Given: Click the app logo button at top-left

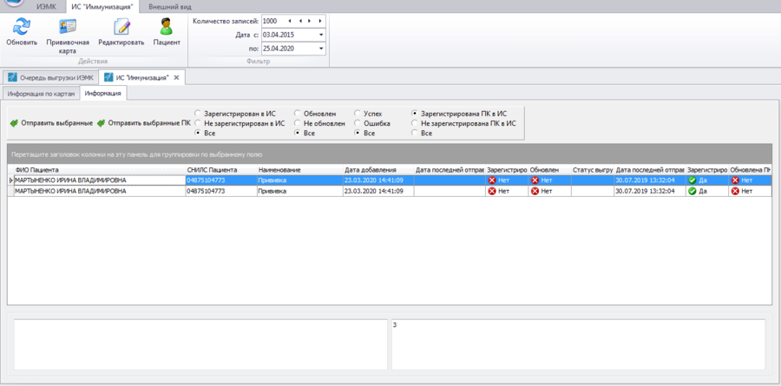Looking at the screenshot, I should click(10, 3).
